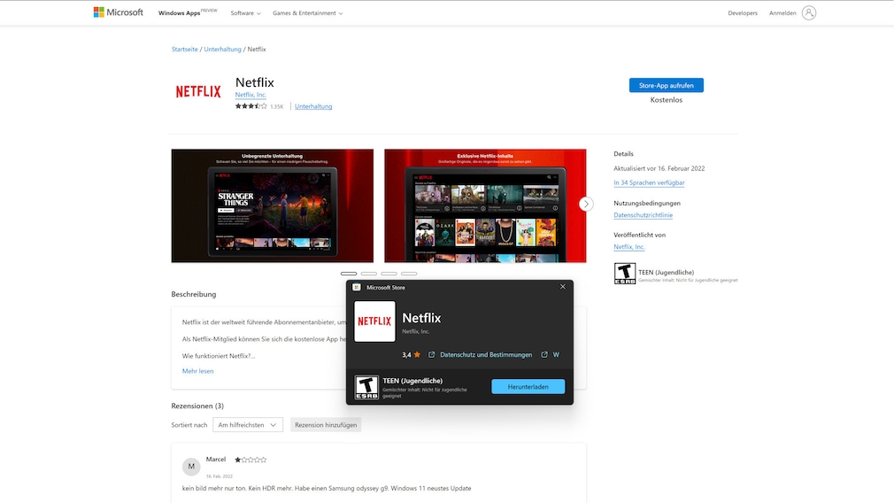The image size is (894, 503).
Task: Open the Am hilfreichsten sort dropdown
Action: pos(248,425)
